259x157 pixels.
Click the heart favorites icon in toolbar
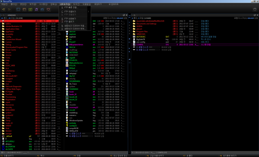click(x=49, y=9)
